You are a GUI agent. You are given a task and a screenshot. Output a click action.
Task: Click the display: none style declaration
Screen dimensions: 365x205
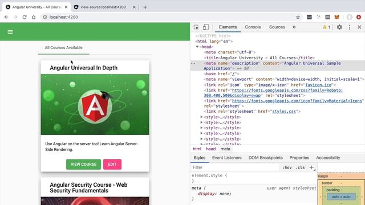(214, 194)
